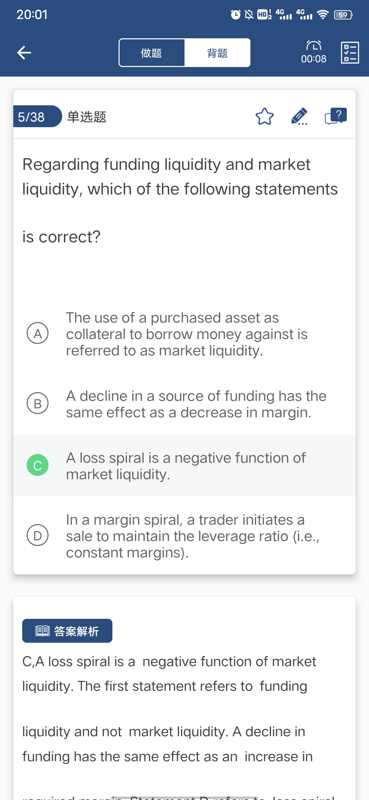Choose the green option C circle
The image size is (369, 800).
38,465
